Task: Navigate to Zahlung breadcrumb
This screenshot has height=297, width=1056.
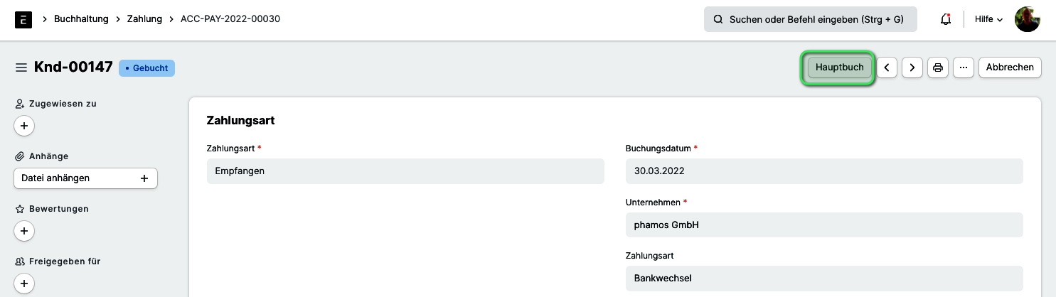Action: click(144, 19)
